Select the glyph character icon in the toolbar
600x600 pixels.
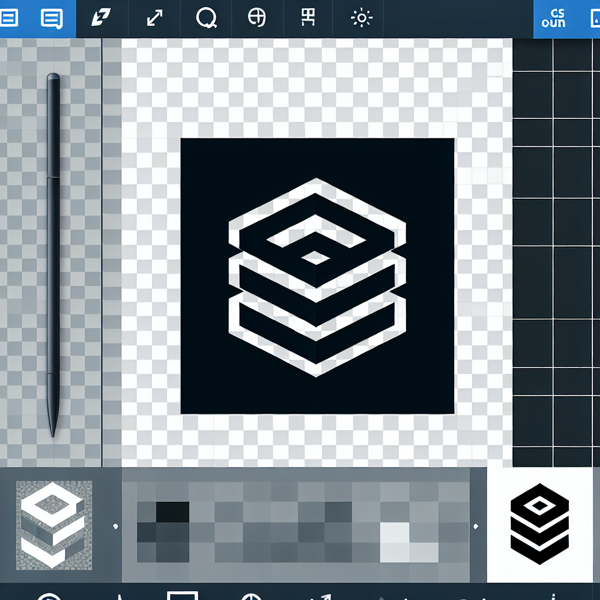click(x=308, y=18)
